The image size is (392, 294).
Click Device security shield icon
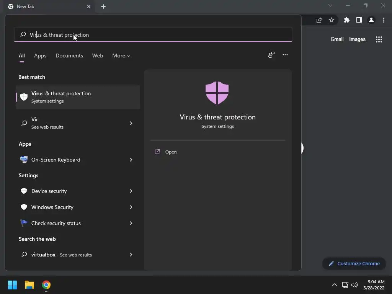click(24, 191)
